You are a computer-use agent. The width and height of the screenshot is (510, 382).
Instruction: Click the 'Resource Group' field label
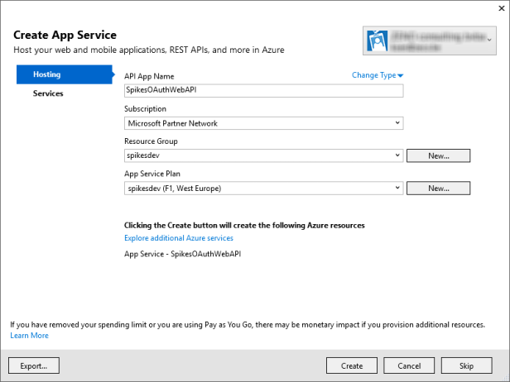tap(151, 141)
